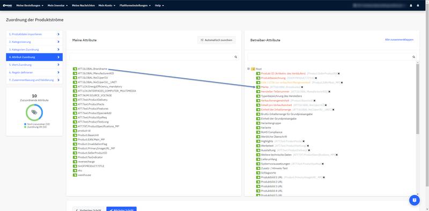
Task: Click the Alle zusammenklappen link
Action: point(399,40)
